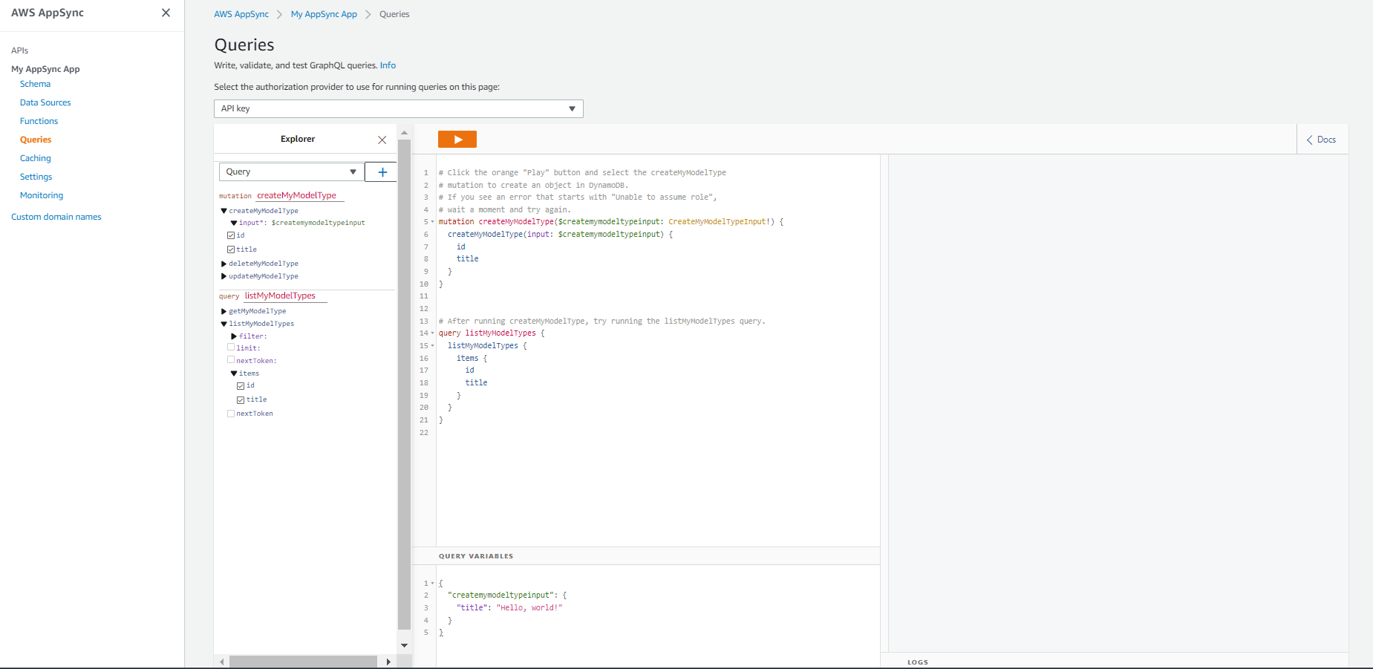The image size is (1373, 669).
Task: Go to My AppSync App breadcrumb
Action: tap(324, 14)
